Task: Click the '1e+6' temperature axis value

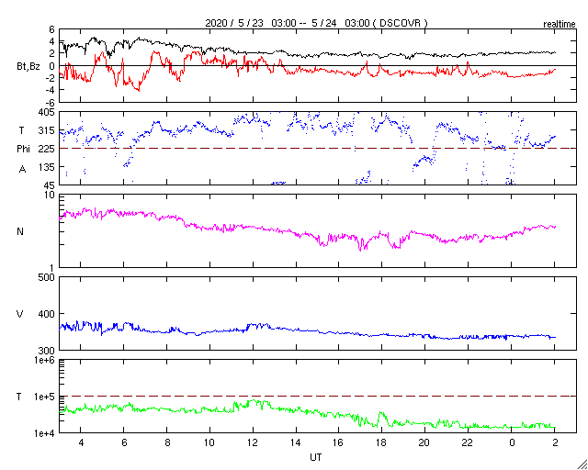Action: click(x=45, y=360)
